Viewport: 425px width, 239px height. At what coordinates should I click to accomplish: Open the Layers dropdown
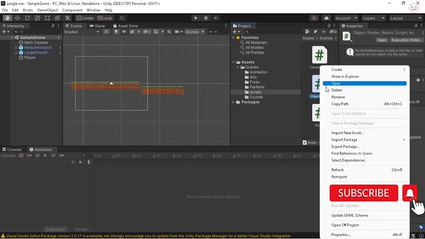tap(372, 18)
